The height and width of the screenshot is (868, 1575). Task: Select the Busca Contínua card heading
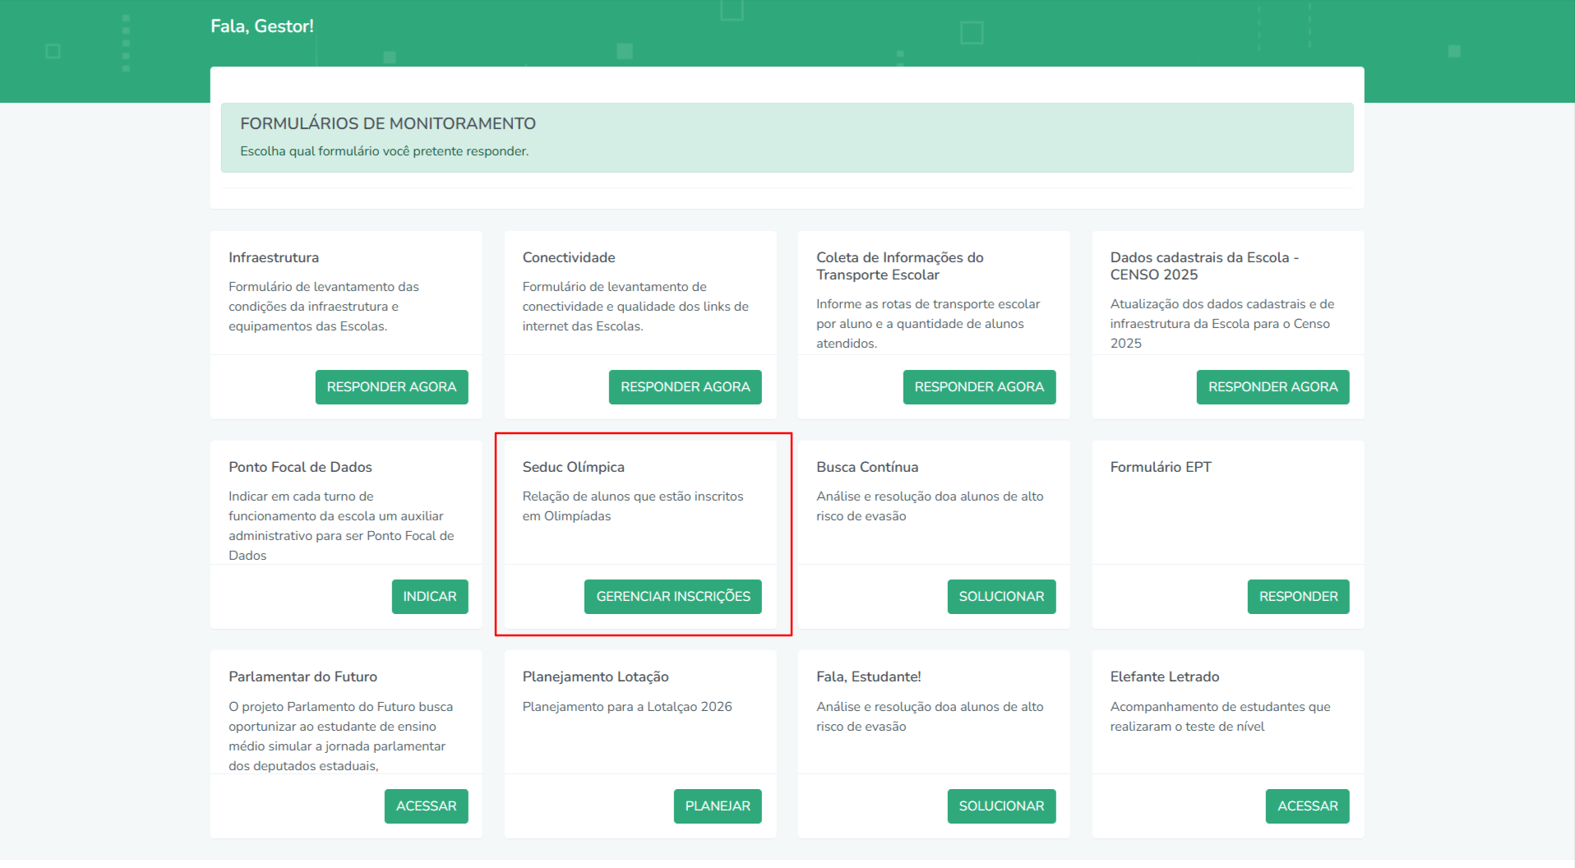point(866,467)
